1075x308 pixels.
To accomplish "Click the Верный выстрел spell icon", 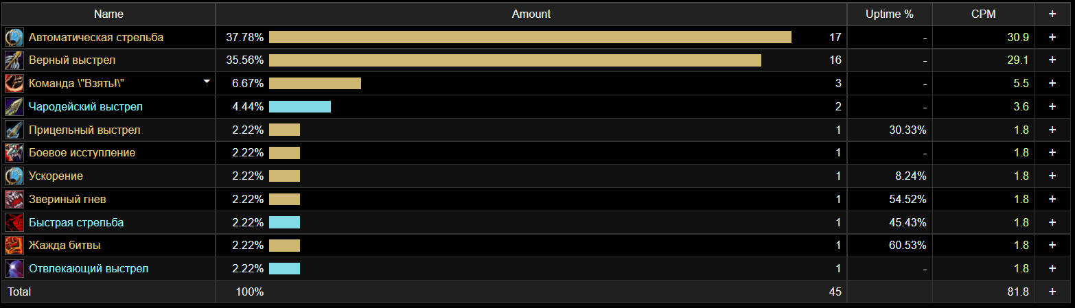I will (14, 60).
